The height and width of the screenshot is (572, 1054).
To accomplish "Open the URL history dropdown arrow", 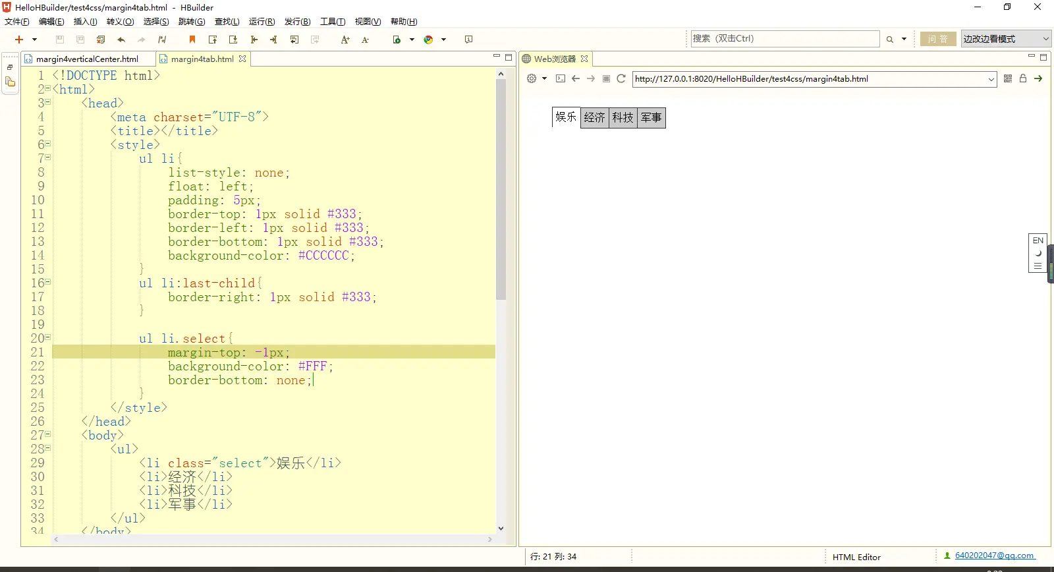I will tap(991, 79).
